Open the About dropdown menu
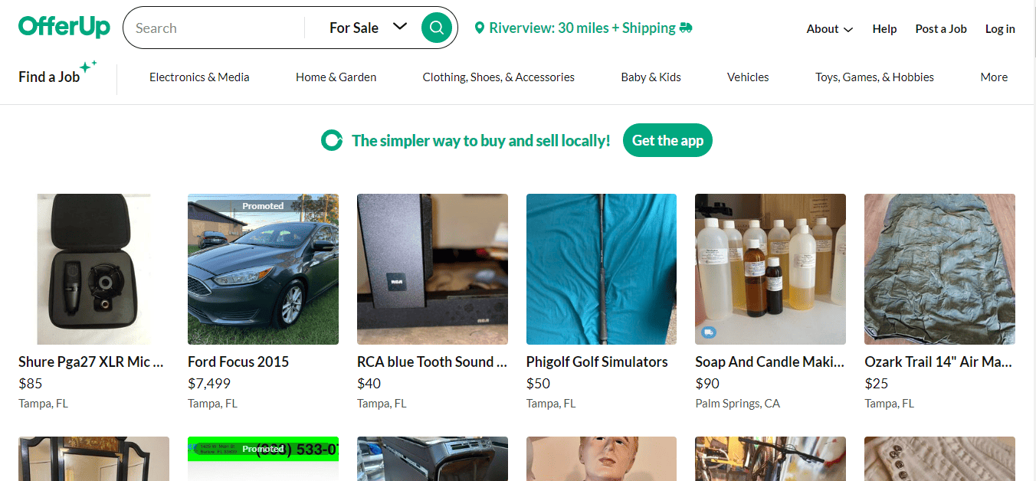Screen dimensions: 1036x481 (x=830, y=29)
